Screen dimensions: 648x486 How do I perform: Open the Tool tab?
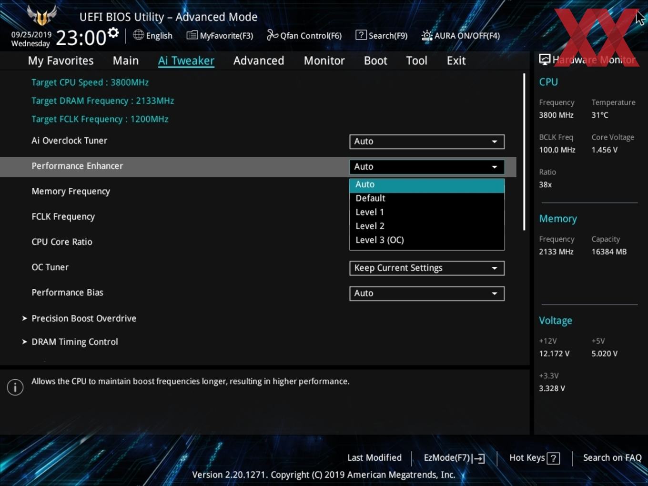tap(416, 61)
